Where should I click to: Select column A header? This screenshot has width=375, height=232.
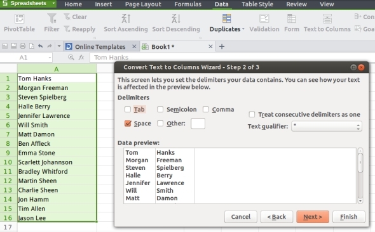(x=57, y=69)
